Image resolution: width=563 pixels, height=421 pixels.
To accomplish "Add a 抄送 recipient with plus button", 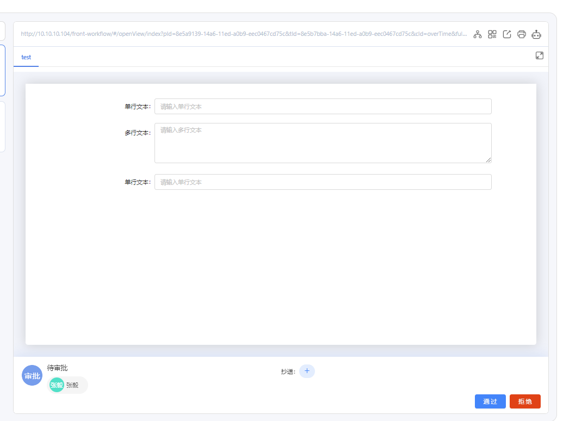I will (307, 371).
